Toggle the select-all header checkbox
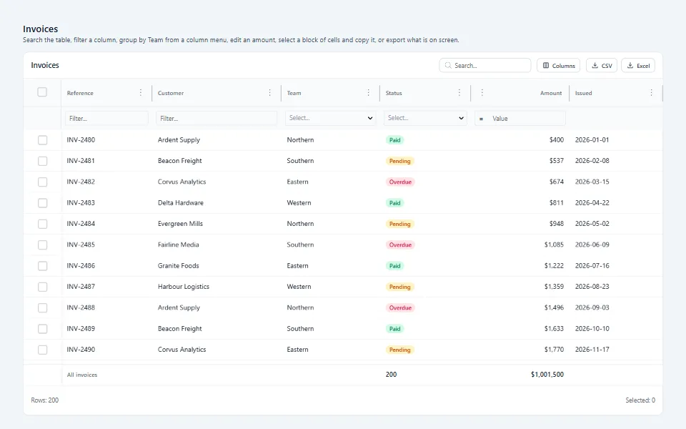Image resolution: width=686 pixels, height=429 pixels. click(x=42, y=92)
